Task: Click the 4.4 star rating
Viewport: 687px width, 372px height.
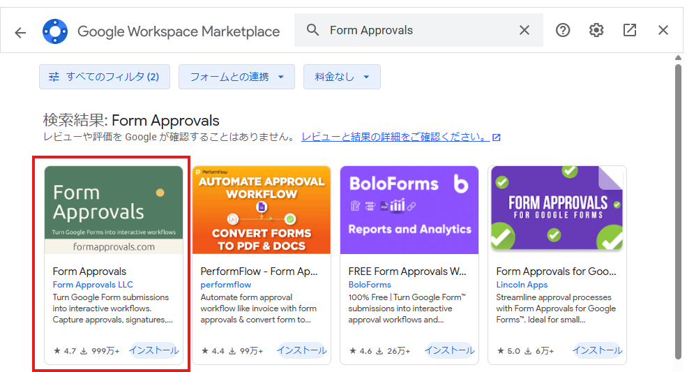Action: point(213,351)
